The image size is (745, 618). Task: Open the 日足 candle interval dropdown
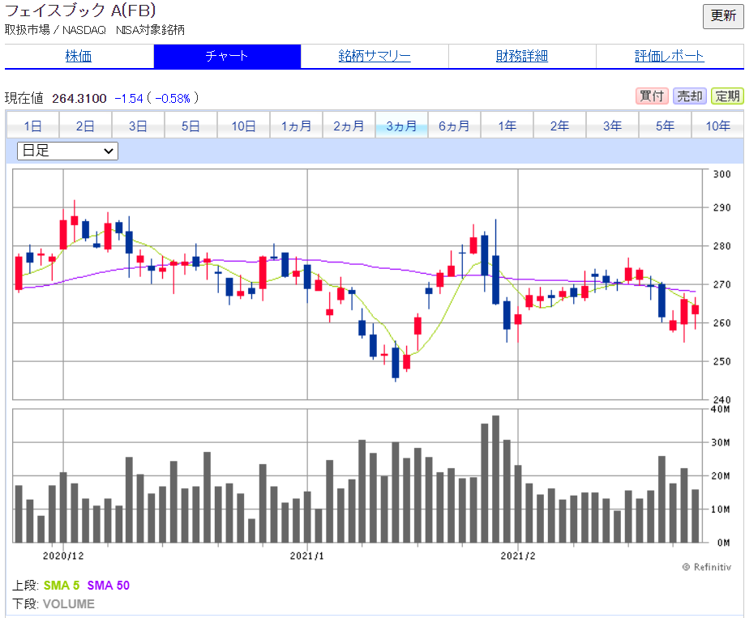67,151
